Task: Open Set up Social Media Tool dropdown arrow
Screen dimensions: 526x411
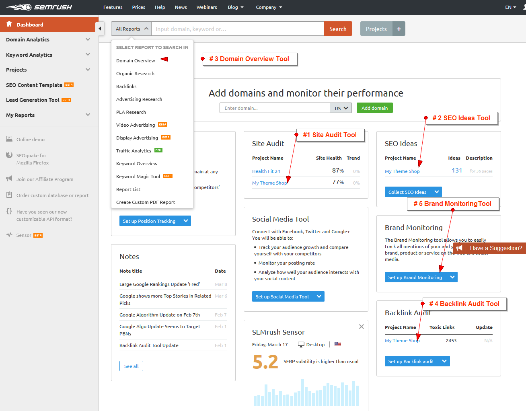Action: click(x=319, y=296)
